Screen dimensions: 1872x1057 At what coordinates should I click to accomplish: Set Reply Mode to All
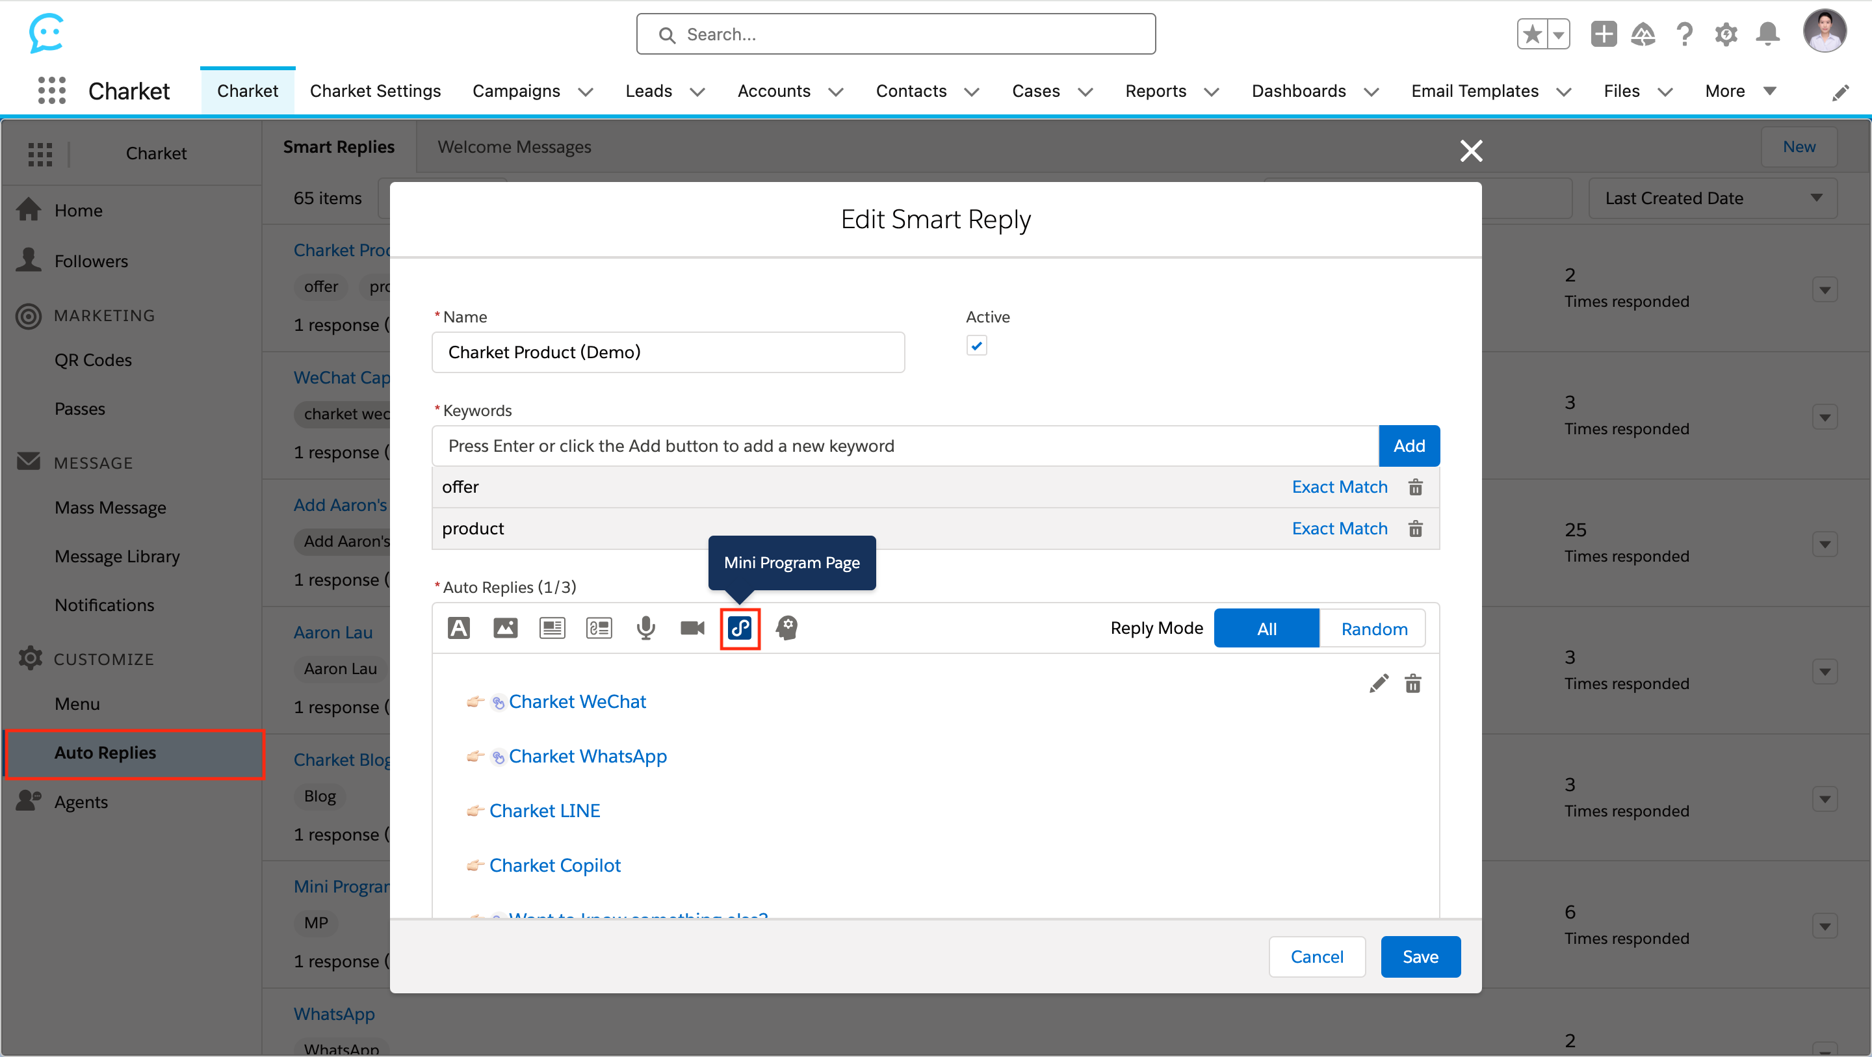pyautogui.click(x=1267, y=629)
